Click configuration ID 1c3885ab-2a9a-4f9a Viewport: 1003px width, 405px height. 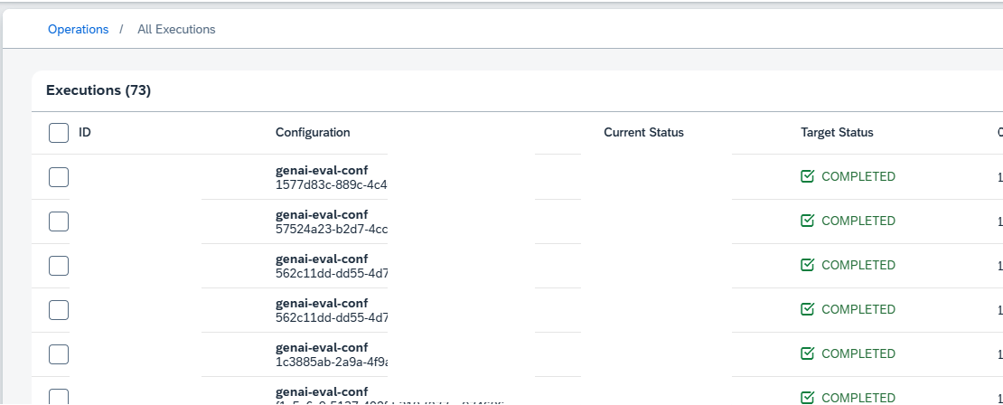click(332, 363)
